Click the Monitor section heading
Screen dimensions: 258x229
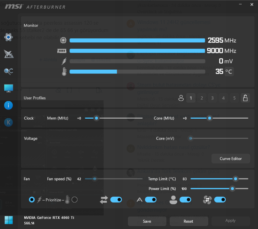coord(31,25)
